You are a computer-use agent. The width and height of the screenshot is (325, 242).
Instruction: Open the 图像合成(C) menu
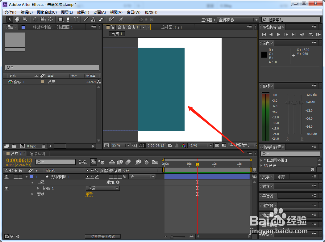[x=47, y=12]
